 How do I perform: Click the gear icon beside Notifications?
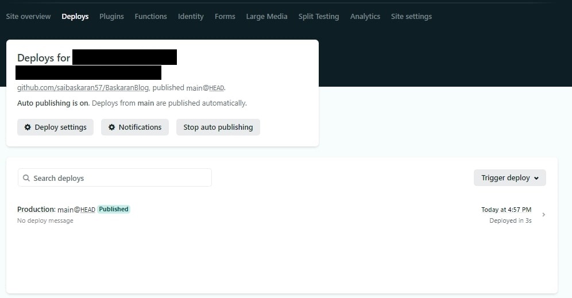click(x=111, y=127)
